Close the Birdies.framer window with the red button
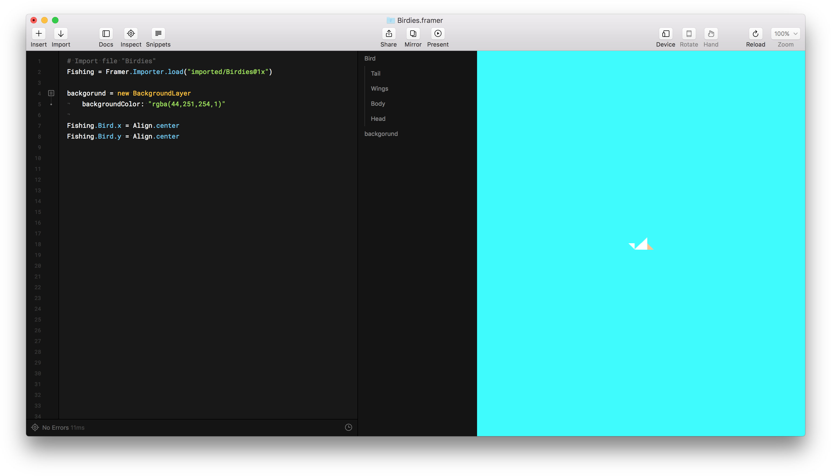The image size is (831, 476). pyautogui.click(x=34, y=20)
